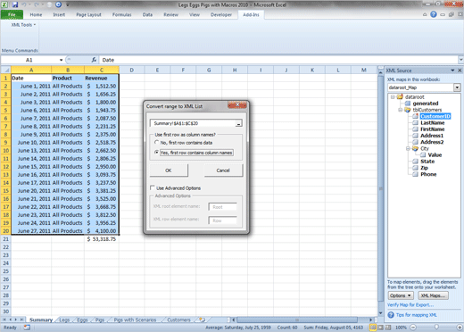
Task: Click the Excel Help question mark icon
Action: point(434,14)
